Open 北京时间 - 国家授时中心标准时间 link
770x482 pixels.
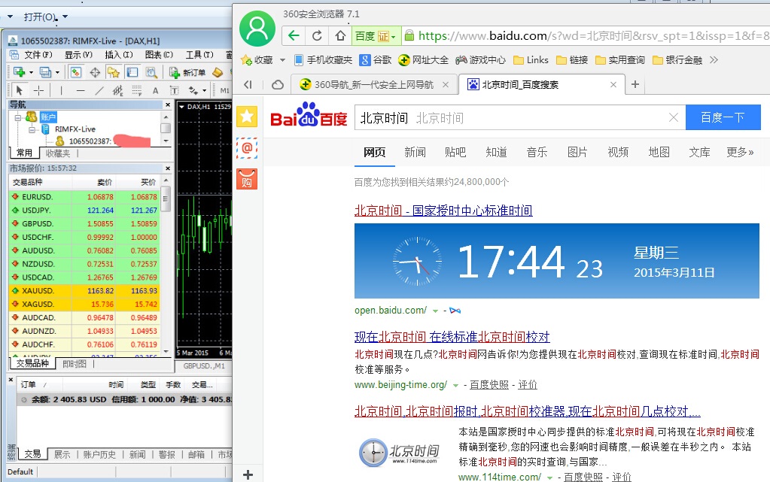(x=443, y=211)
